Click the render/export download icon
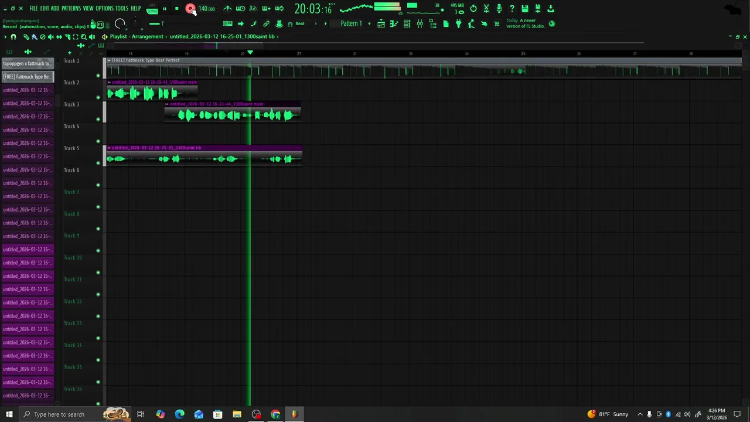The height and width of the screenshot is (422, 750). (551, 9)
